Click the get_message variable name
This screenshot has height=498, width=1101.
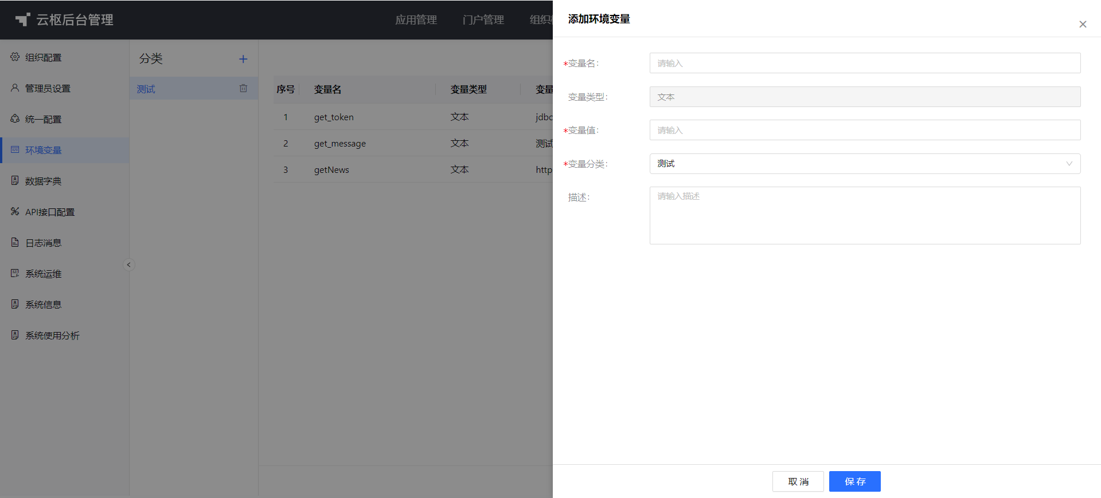tap(339, 143)
